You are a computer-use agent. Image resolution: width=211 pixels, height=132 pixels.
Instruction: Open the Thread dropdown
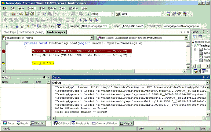tap(145, 26)
